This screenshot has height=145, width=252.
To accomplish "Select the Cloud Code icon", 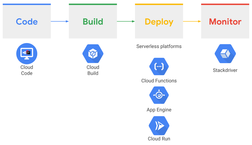I will coord(27,53).
